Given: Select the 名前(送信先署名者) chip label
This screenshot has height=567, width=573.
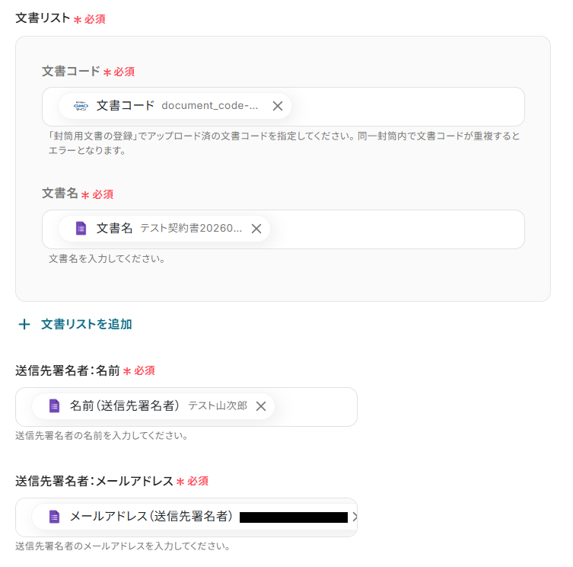Looking at the screenshot, I should [125, 406].
